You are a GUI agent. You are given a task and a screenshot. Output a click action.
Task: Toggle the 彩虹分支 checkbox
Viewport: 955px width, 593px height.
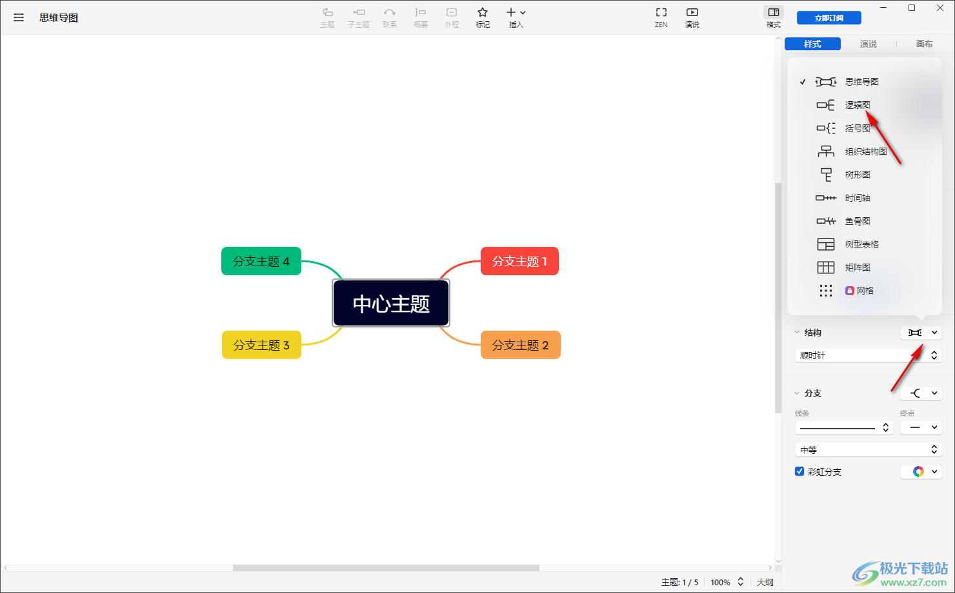point(799,471)
